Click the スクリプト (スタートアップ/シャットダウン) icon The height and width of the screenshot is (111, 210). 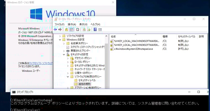point(68,47)
